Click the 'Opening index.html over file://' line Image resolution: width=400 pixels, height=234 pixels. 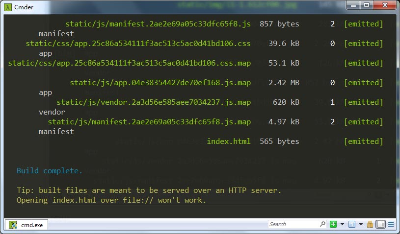111,200
